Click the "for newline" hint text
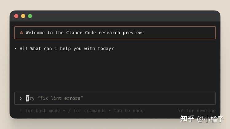This screenshot has height=129, width=230. click(x=201, y=111)
